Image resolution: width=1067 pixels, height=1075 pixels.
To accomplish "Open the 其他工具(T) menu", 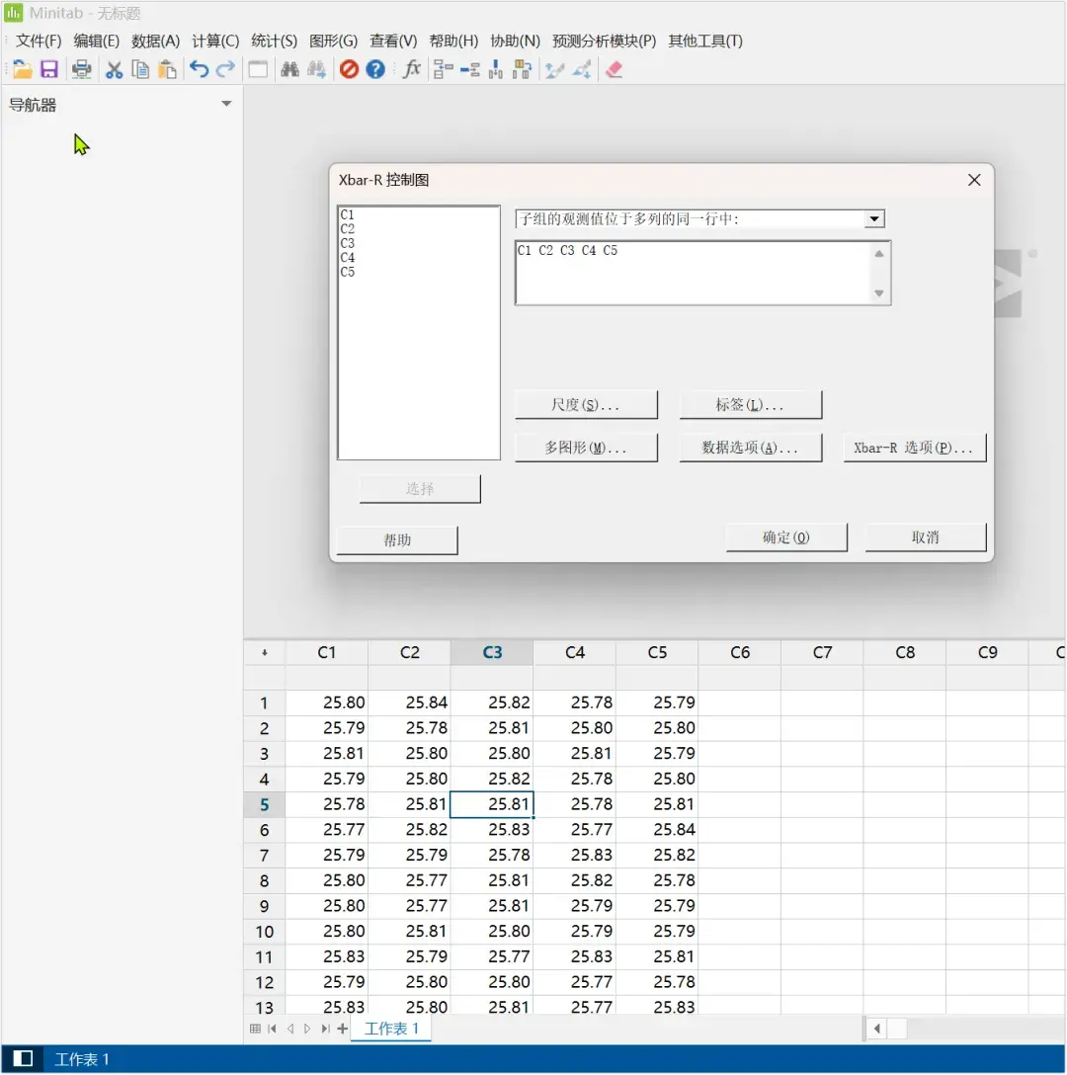I will [705, 41].
